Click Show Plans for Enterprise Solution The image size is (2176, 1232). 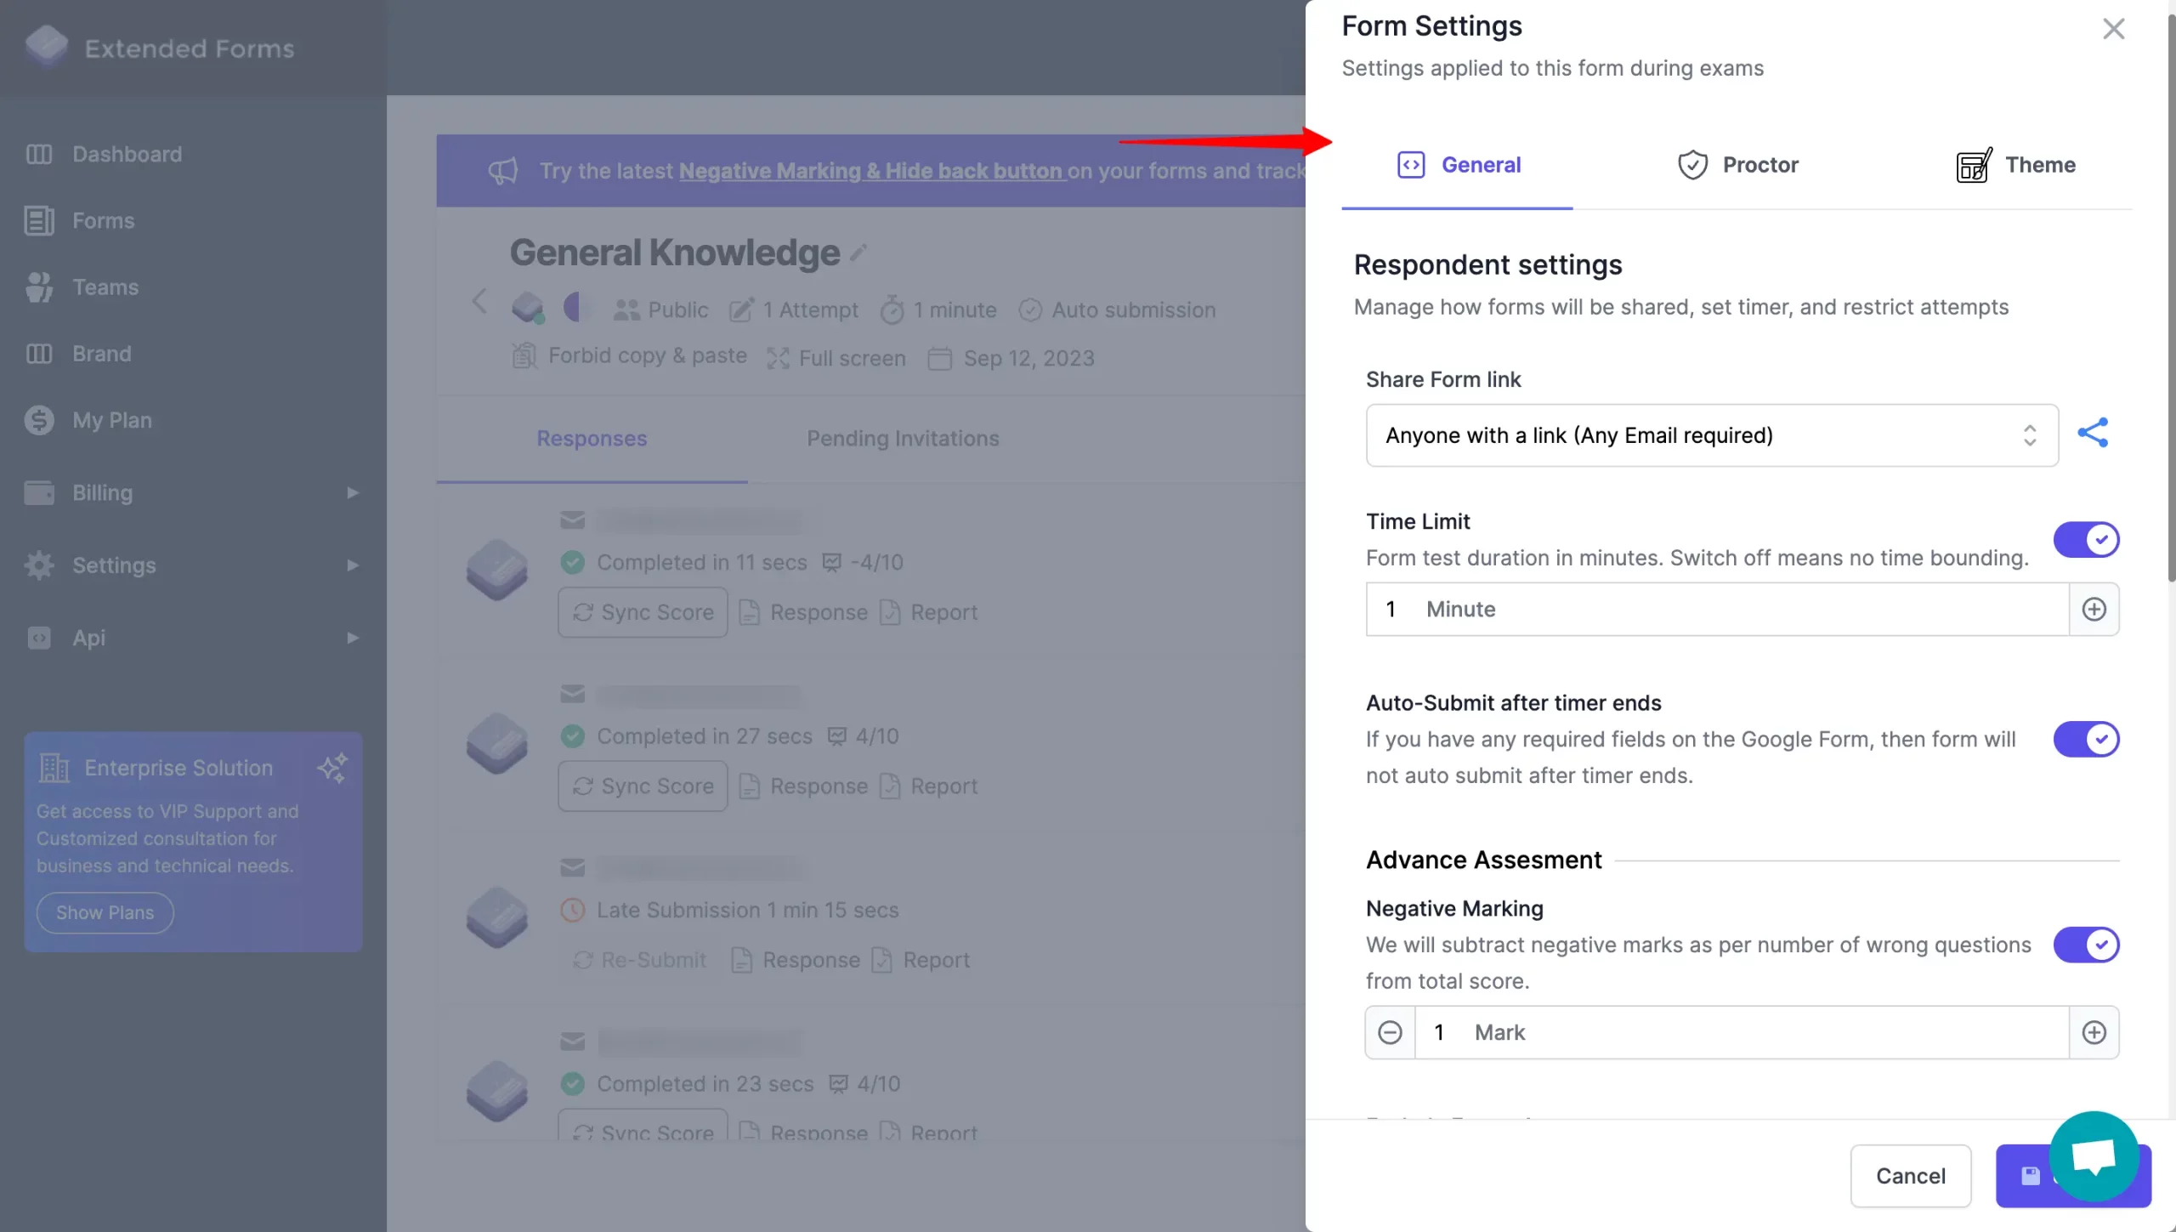point(105,912)
